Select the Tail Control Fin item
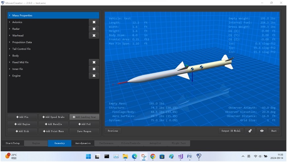 click(x=21, y=49)
